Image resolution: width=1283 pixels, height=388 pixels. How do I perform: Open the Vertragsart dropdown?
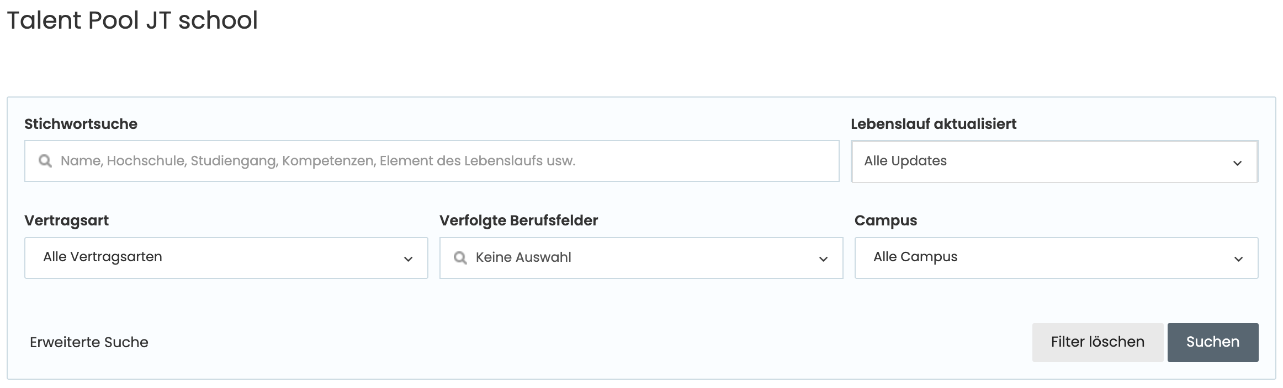pyautogui.click(x=225, y=257)
